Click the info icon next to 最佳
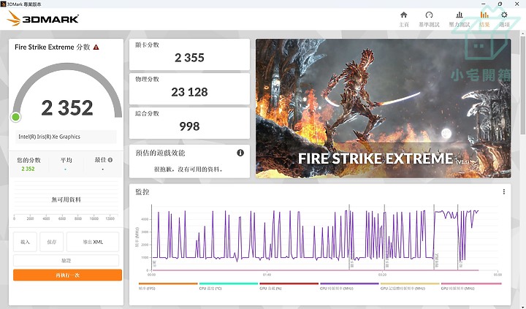526x309 pixels. pos(110,160)
